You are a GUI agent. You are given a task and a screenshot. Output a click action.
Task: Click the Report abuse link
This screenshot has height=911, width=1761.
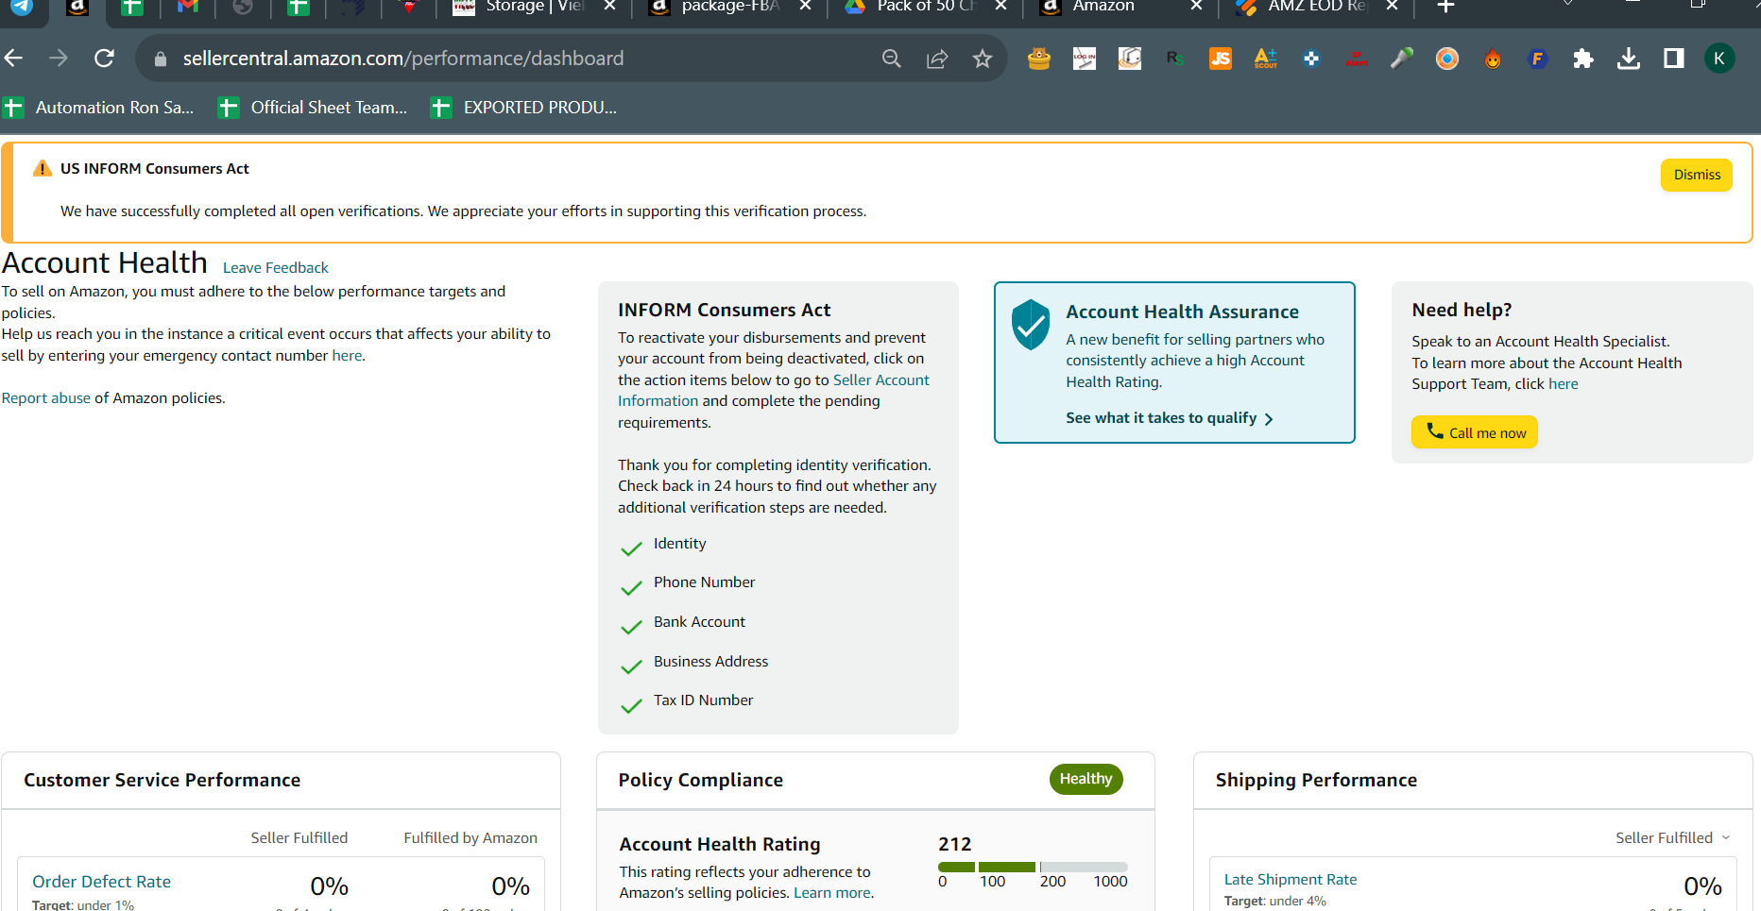(46, 398)
